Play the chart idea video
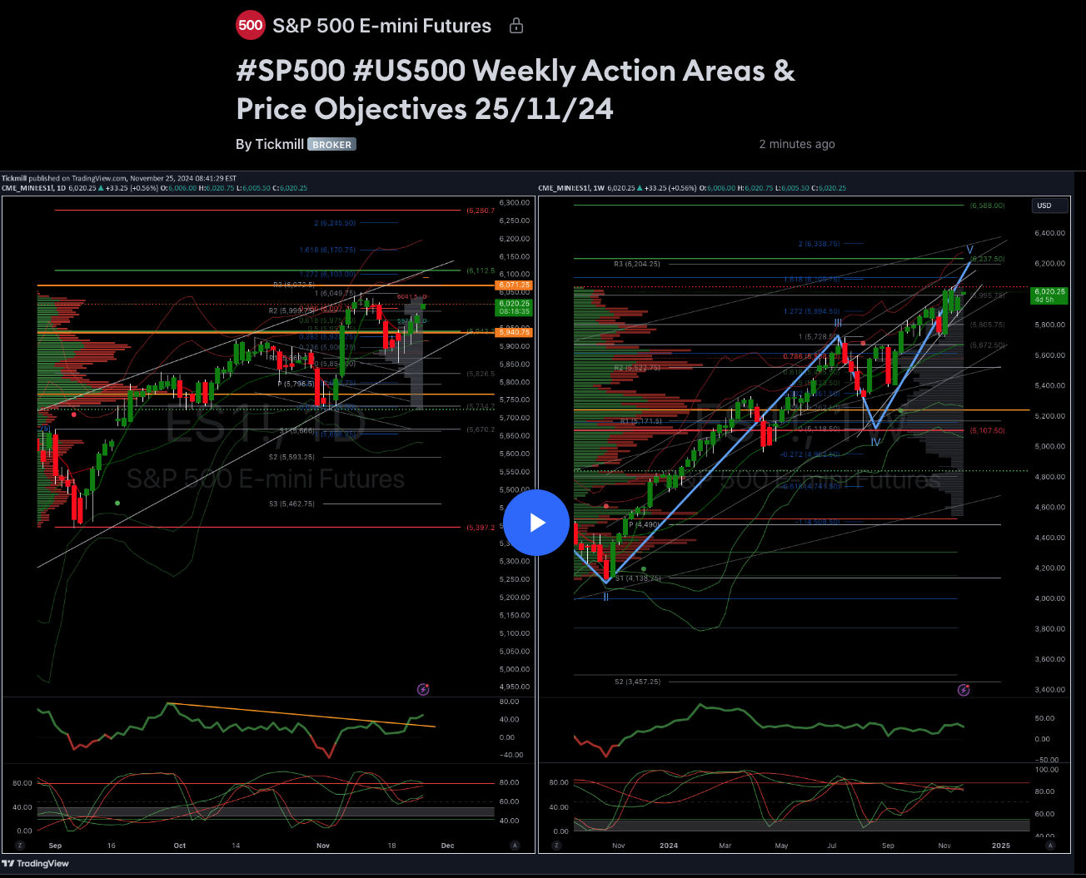1086x878 pixels. (536, 523)
